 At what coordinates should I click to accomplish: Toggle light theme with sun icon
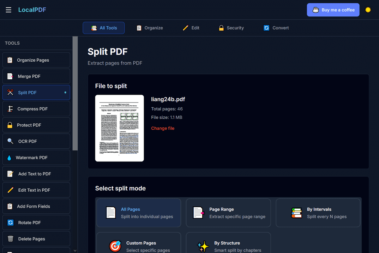tap(368, 10)
